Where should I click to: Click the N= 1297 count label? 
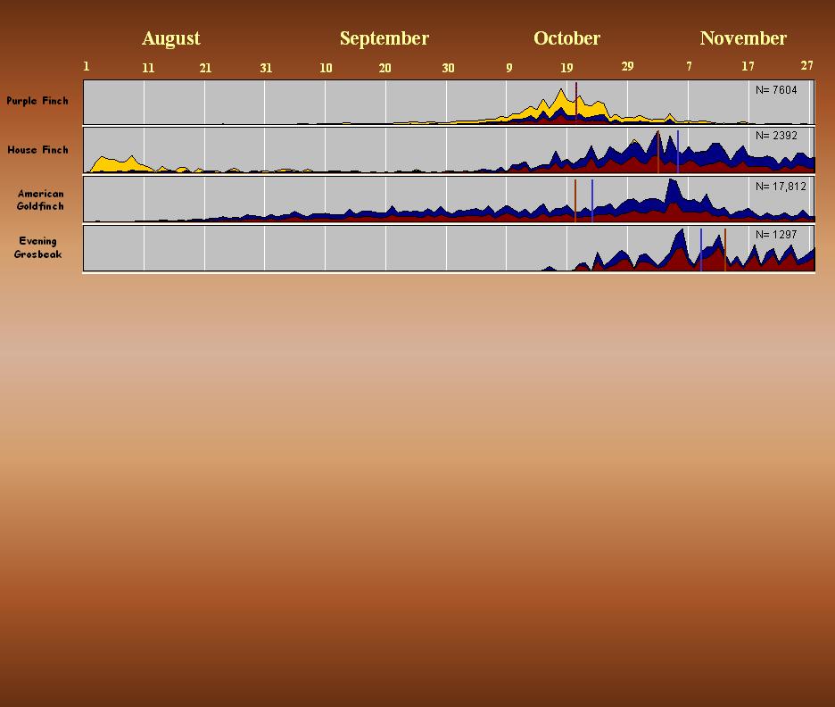point(776,235)
